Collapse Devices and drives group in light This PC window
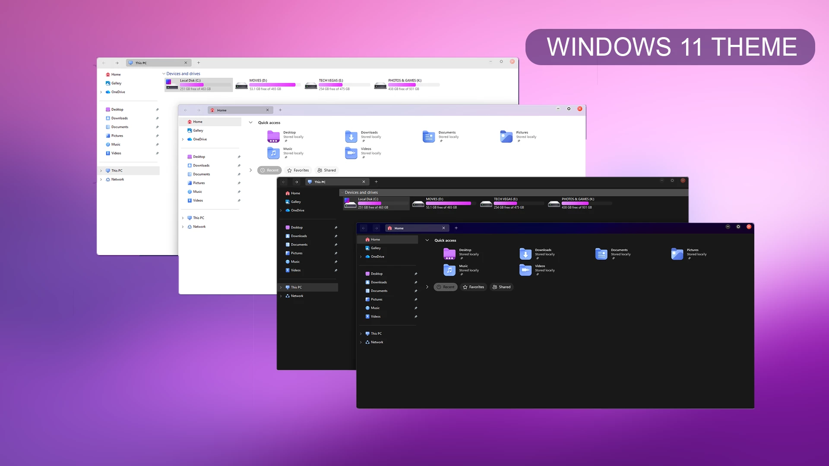The height and width of the screenshot is (466, 829). [164, 74]
